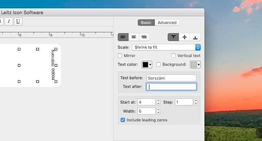Switch to the Basic tab
The image size is (262, 141).
point(146,23)
